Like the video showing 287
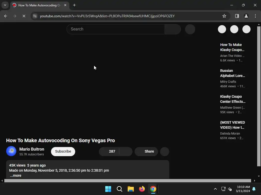This screenshot has height=195, width=261. click(109, 151)
